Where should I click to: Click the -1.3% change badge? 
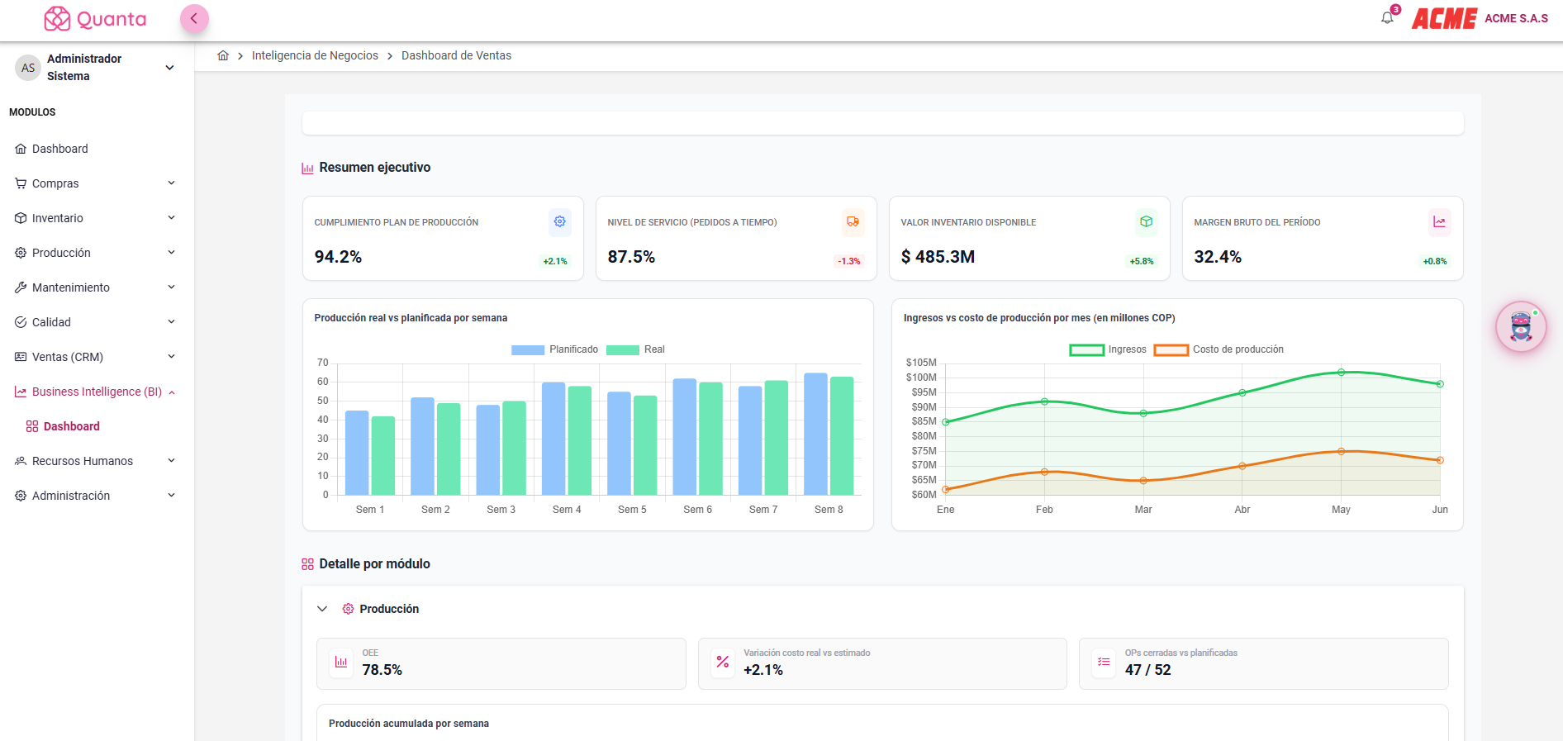tap(849, 261)
